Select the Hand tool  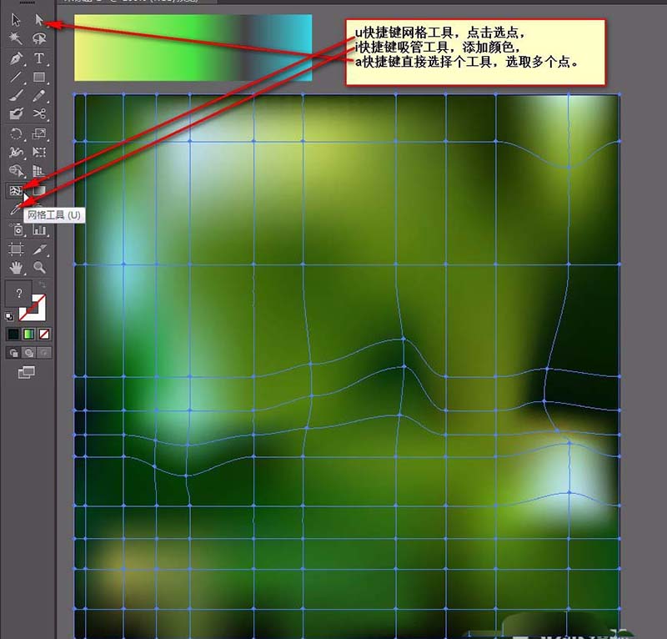tap(16, 267)
